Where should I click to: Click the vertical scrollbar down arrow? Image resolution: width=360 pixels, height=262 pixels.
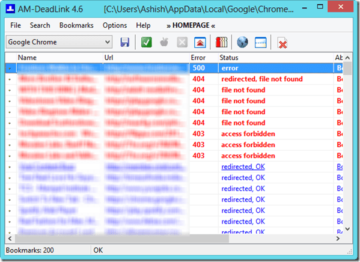click(347, 229)
